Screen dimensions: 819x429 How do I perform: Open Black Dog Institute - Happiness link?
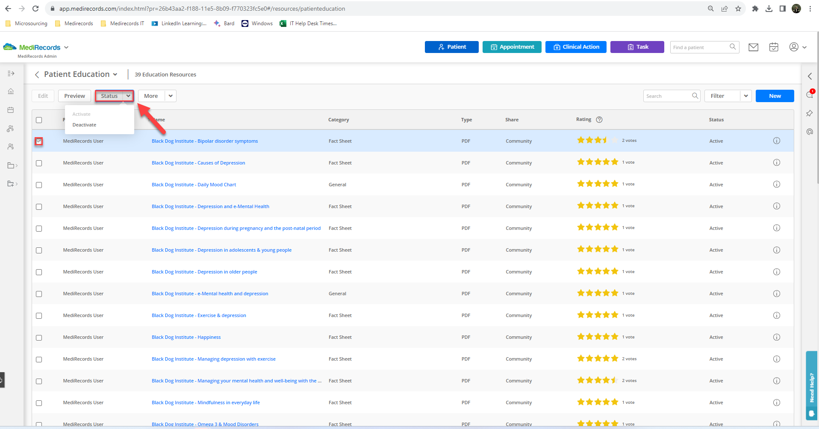pos(186,337)
